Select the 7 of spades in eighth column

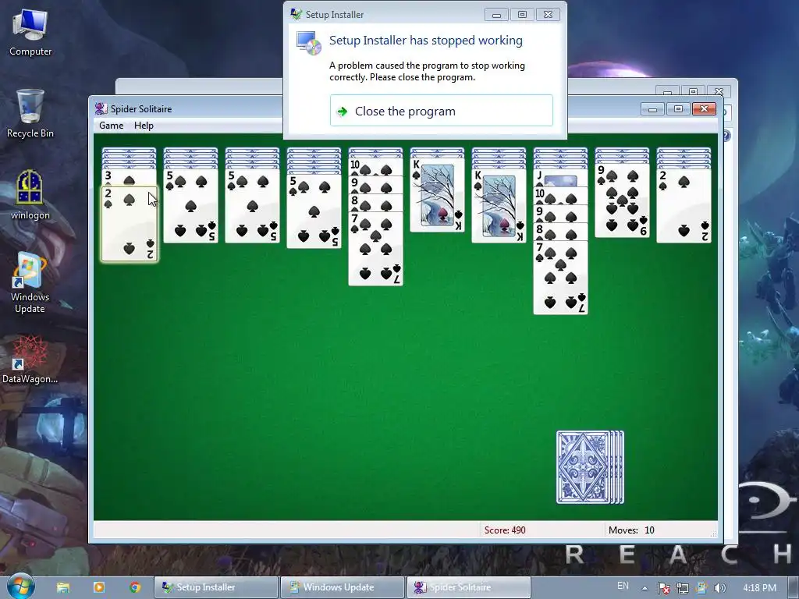[560, 278]
